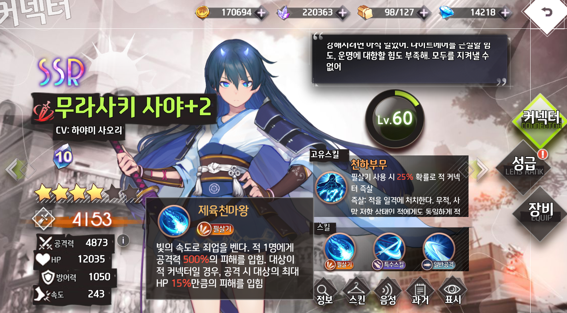Add more gold coins with plus
Viewport: 567px width, 313px height.
point(261,13)
